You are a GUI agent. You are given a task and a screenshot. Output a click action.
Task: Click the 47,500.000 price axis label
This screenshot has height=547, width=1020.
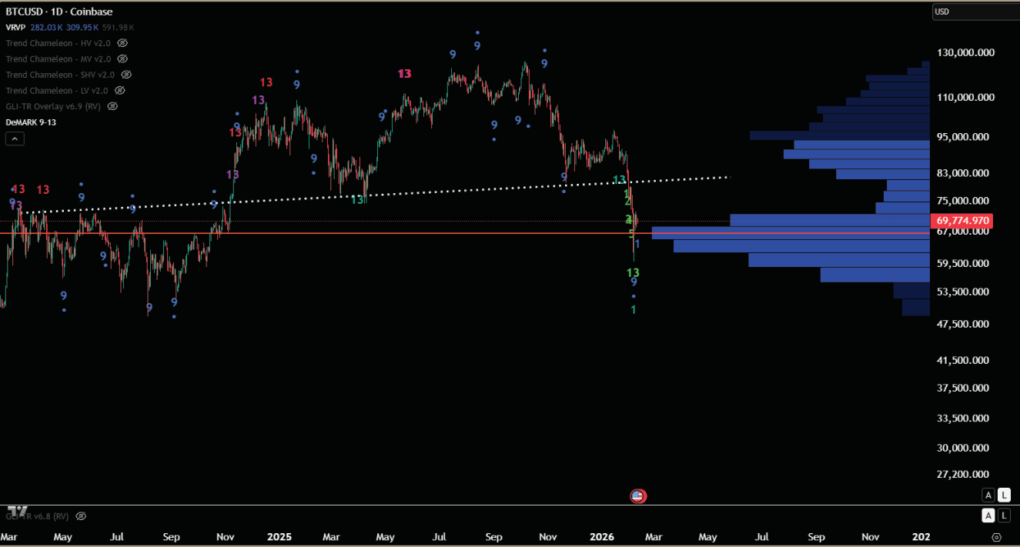pyautogui.click(x=962, y=324)
